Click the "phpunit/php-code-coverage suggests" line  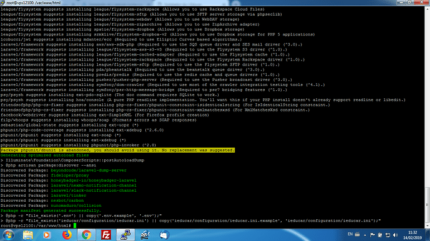click(82, 130)
